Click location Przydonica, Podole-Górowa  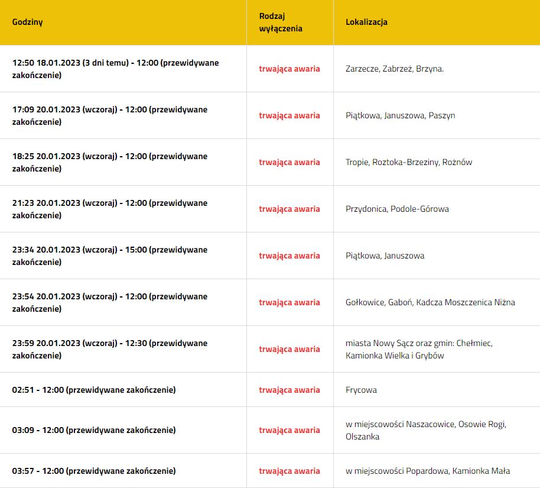397,209
